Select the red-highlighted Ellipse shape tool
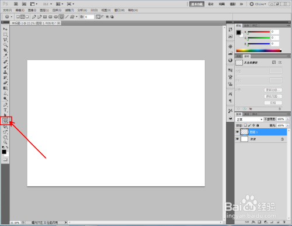Image resolution: width=292 pixels, height=226 pixels. pos(5,121)
